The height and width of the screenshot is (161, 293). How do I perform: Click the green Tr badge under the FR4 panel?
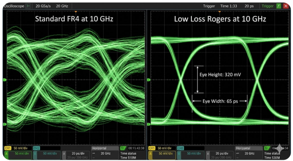pyautogui.click(x=123, y=148)
